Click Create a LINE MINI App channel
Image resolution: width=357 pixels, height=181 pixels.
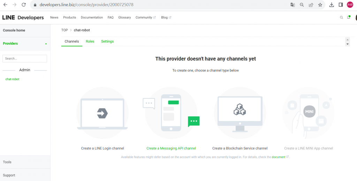tap(309, 149)
